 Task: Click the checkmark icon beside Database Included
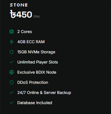tap(12, 103)
